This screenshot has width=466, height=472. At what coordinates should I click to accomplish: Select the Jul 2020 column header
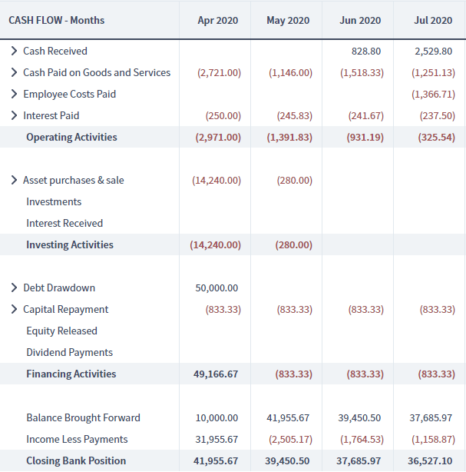click(433, 20)
